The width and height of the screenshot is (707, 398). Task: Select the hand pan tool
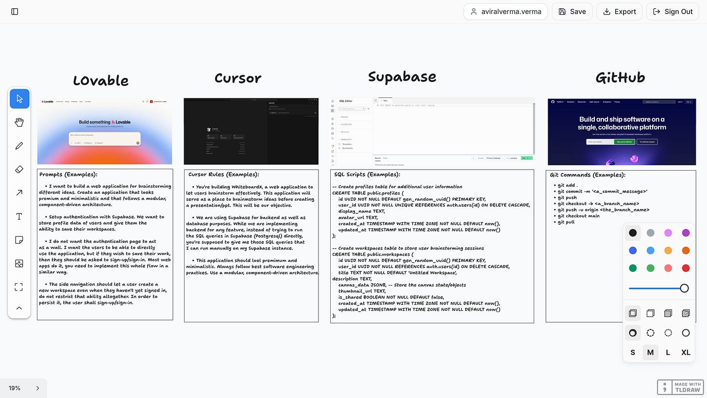[x=19, y=122]
